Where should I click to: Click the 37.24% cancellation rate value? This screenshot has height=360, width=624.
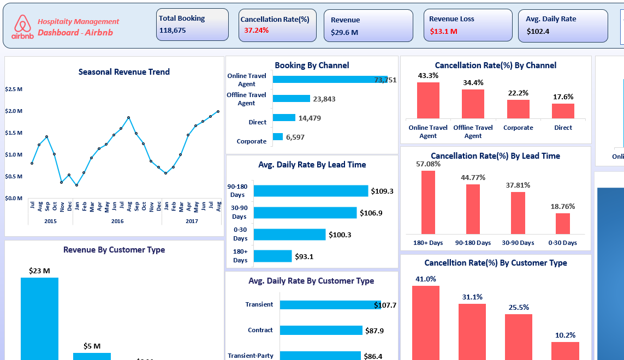click(256, 30)
